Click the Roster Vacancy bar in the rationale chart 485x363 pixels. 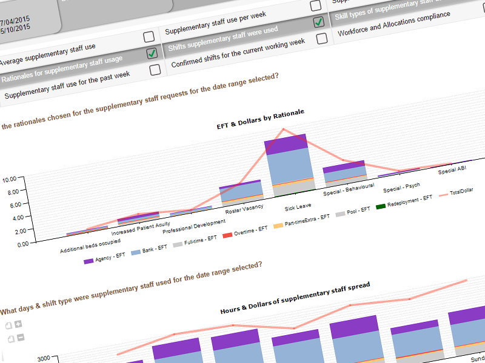point(242,192)
